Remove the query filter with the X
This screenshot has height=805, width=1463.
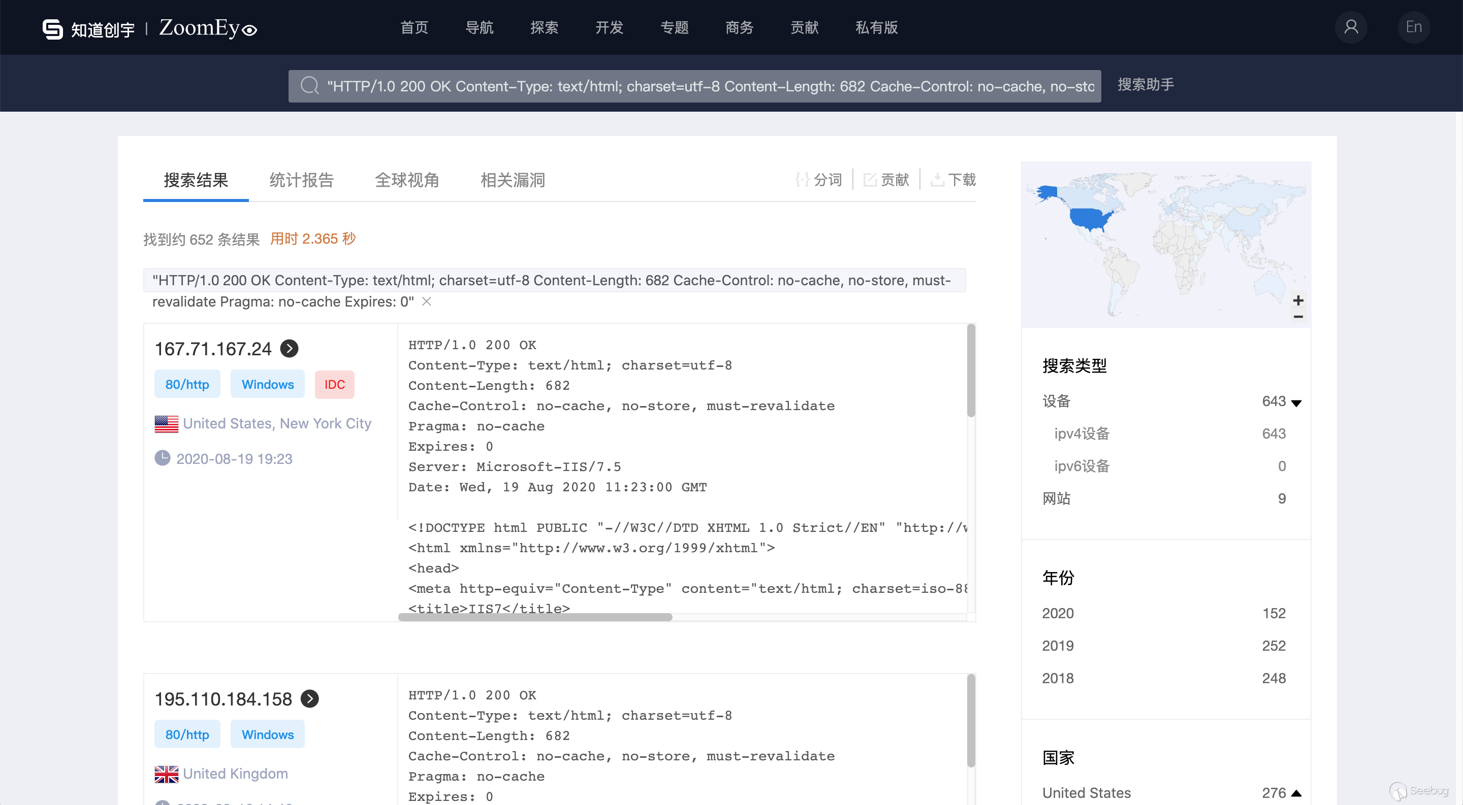click(x=427, y=301)
